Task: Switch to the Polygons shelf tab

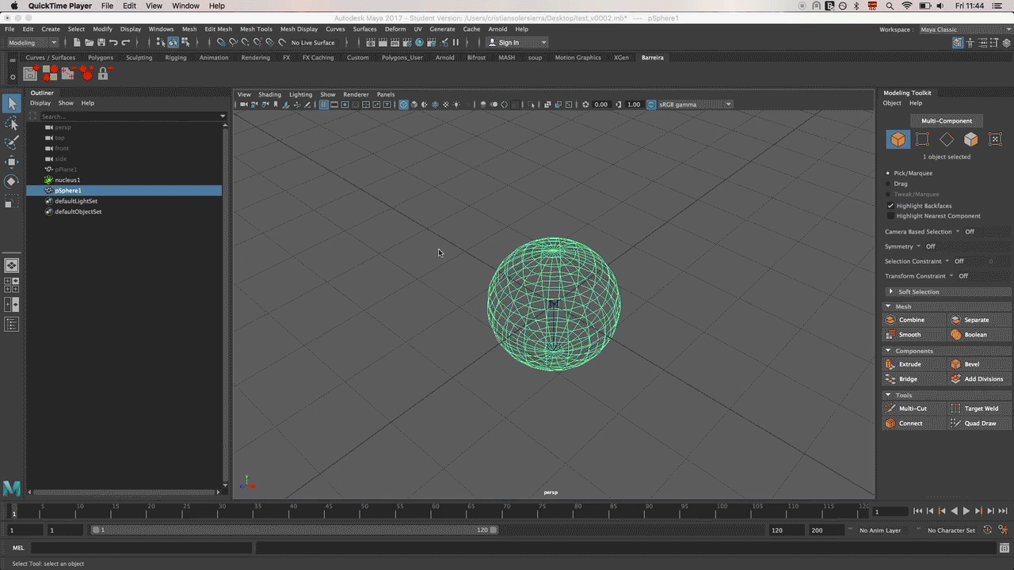Action: tap(101, 58)
